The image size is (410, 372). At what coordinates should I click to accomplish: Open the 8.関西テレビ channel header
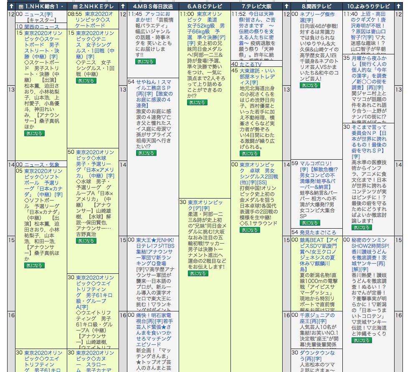[316, 6]
